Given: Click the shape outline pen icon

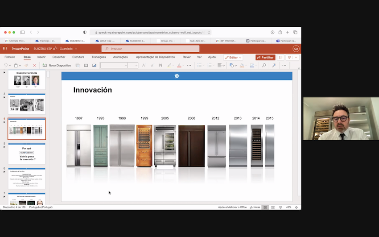Looking at the screenshot, I should [x=251, y=65].
